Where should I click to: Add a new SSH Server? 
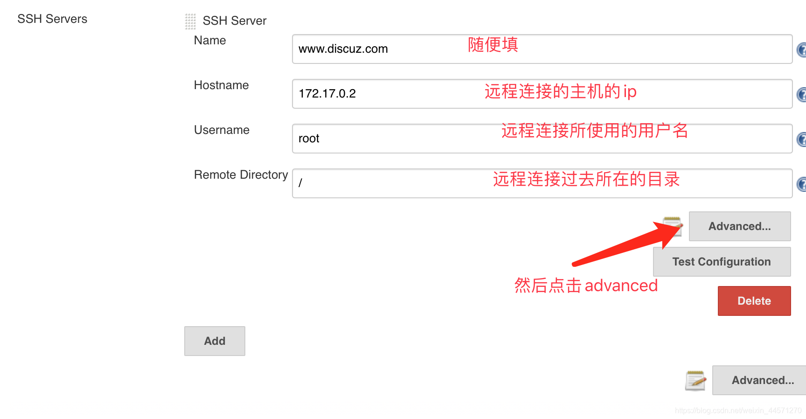coord(215,341)
